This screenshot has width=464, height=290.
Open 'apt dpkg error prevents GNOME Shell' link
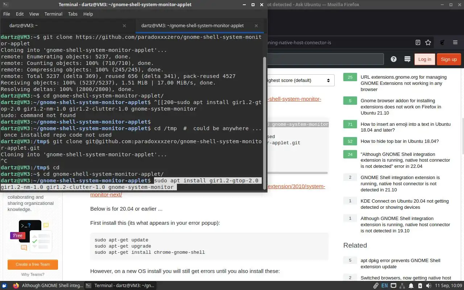[400, 264]
